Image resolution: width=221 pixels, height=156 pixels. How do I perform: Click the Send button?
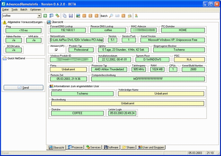pos(23,87)
